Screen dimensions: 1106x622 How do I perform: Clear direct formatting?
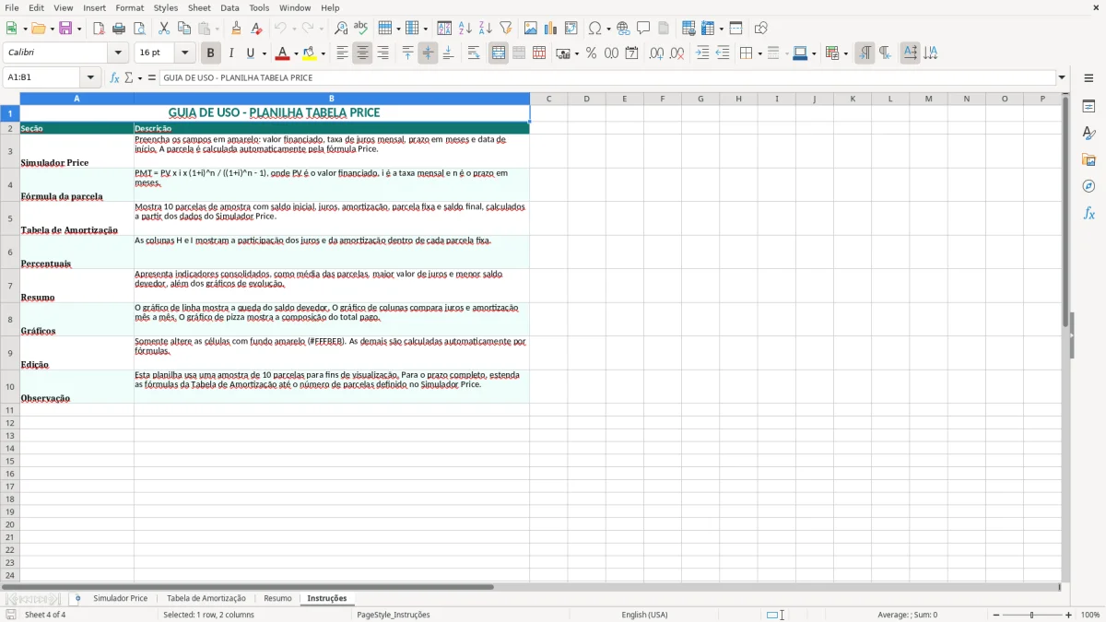click(257, 29)
